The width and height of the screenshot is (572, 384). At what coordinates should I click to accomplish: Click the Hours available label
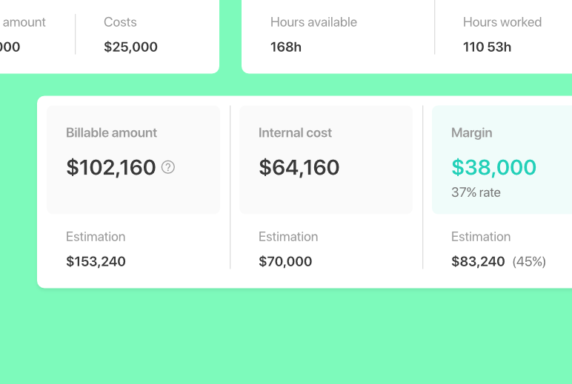[313, 22]
